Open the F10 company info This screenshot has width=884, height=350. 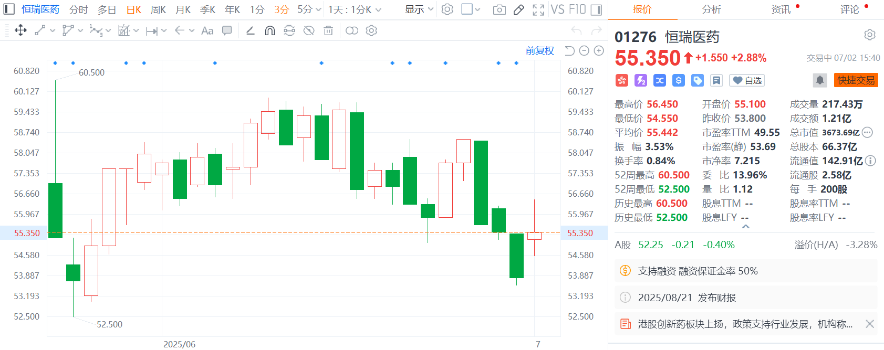pos(577,9)
